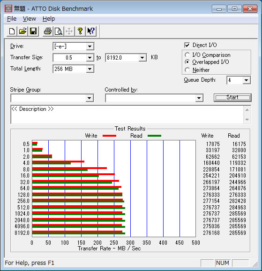Open the File menu
Screen dimensions: 262x271
coord(12,19)
